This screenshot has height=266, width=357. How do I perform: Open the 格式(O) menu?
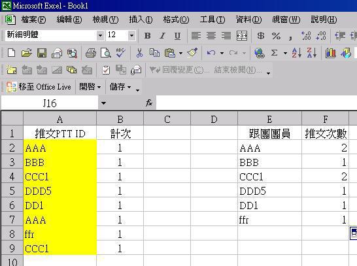[x=176, y=20]
